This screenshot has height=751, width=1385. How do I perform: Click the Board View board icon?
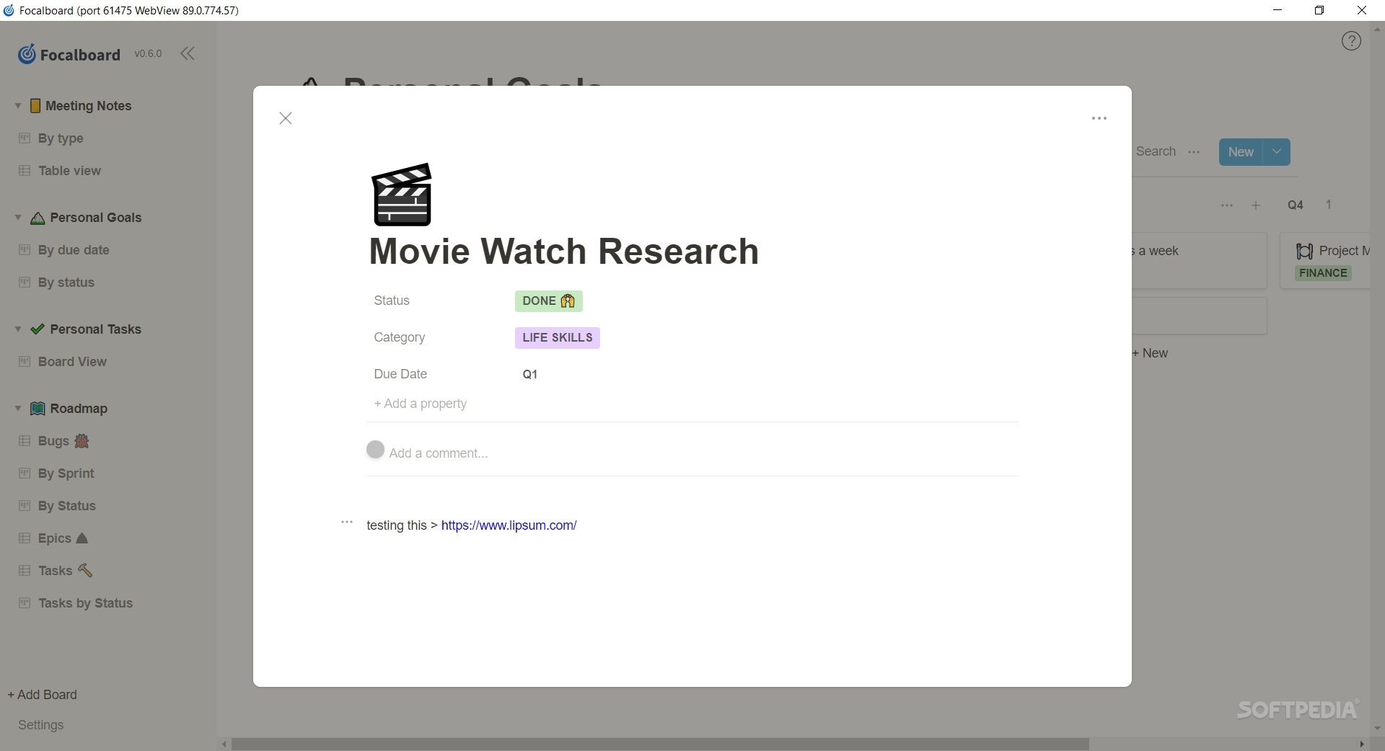pos(25,361)
